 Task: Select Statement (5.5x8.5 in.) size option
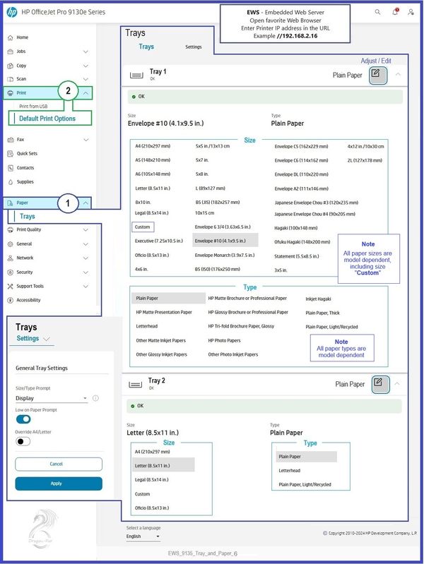tap(297, 256)
